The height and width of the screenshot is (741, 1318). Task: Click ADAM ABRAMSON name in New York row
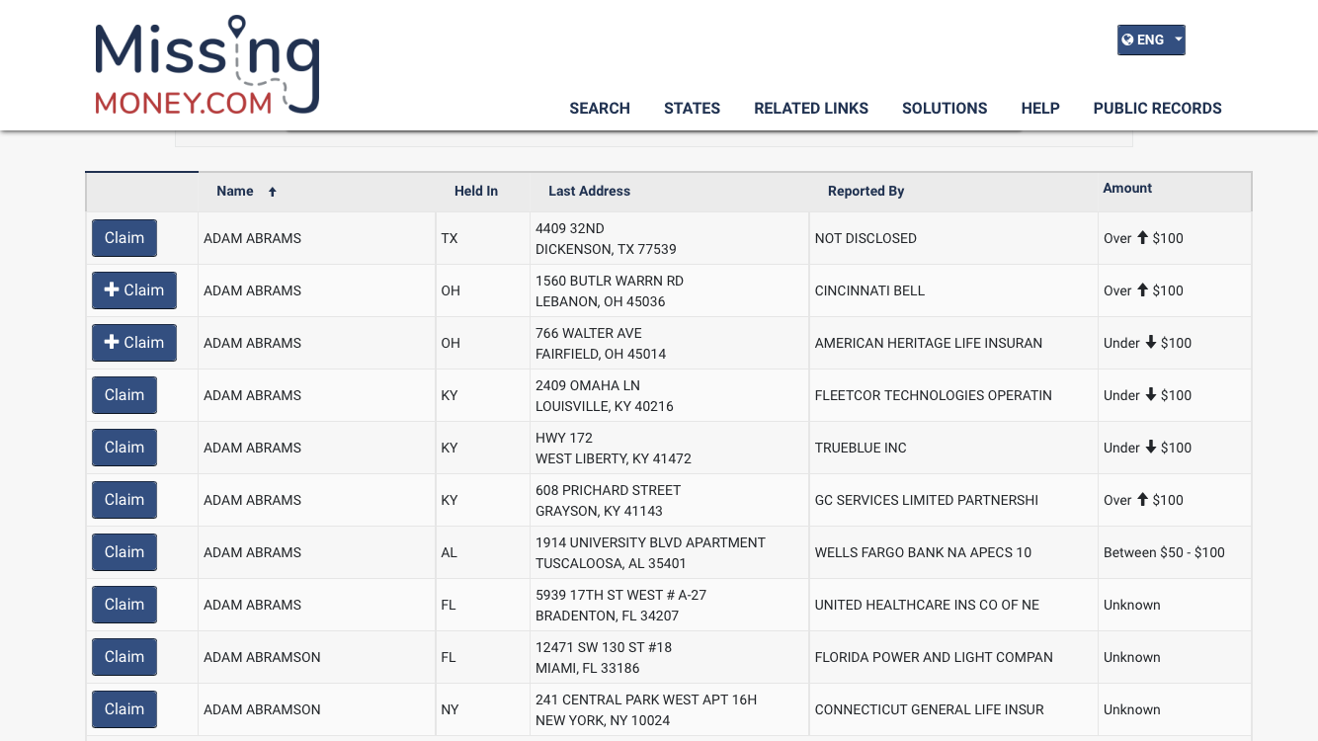click(262, 709)
